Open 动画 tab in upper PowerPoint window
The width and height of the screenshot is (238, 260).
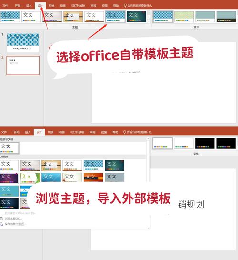coord(62,5)
